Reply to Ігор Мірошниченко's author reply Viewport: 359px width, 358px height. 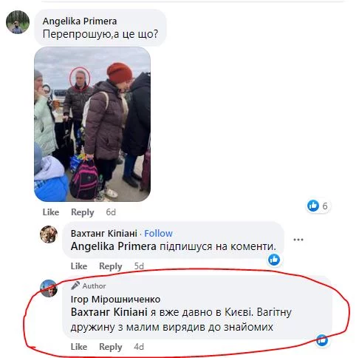point(111,347)
